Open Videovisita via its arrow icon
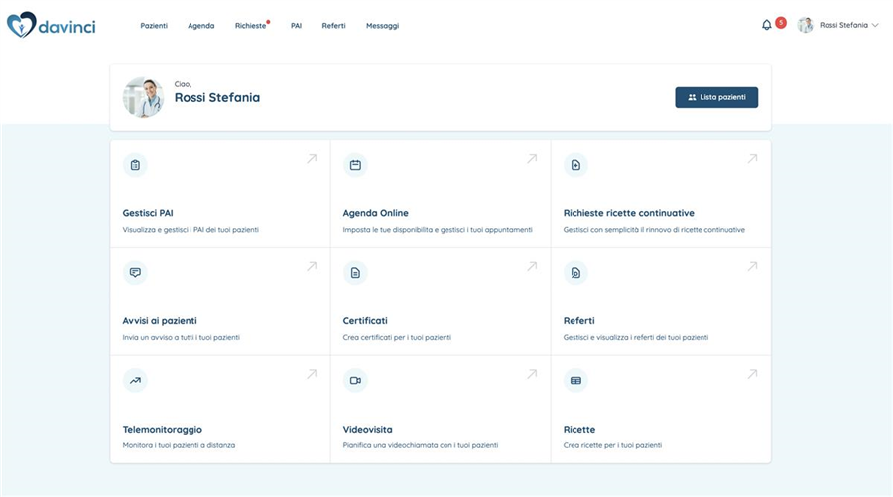This screenshot has width=893, height=497. 532,374
